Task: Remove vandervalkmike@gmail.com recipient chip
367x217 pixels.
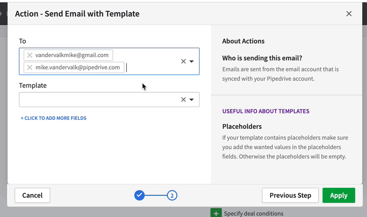Action: (x=30, y=55)
